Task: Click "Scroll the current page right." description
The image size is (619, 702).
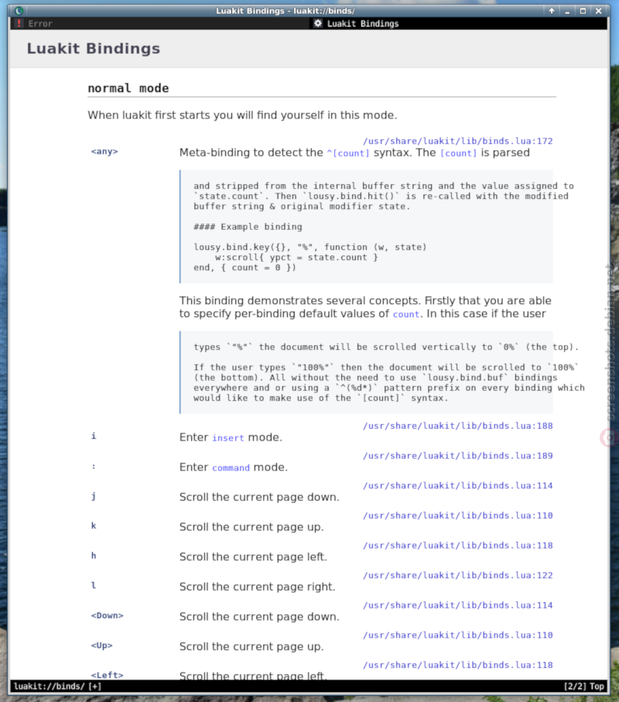Action: point(258,587)
